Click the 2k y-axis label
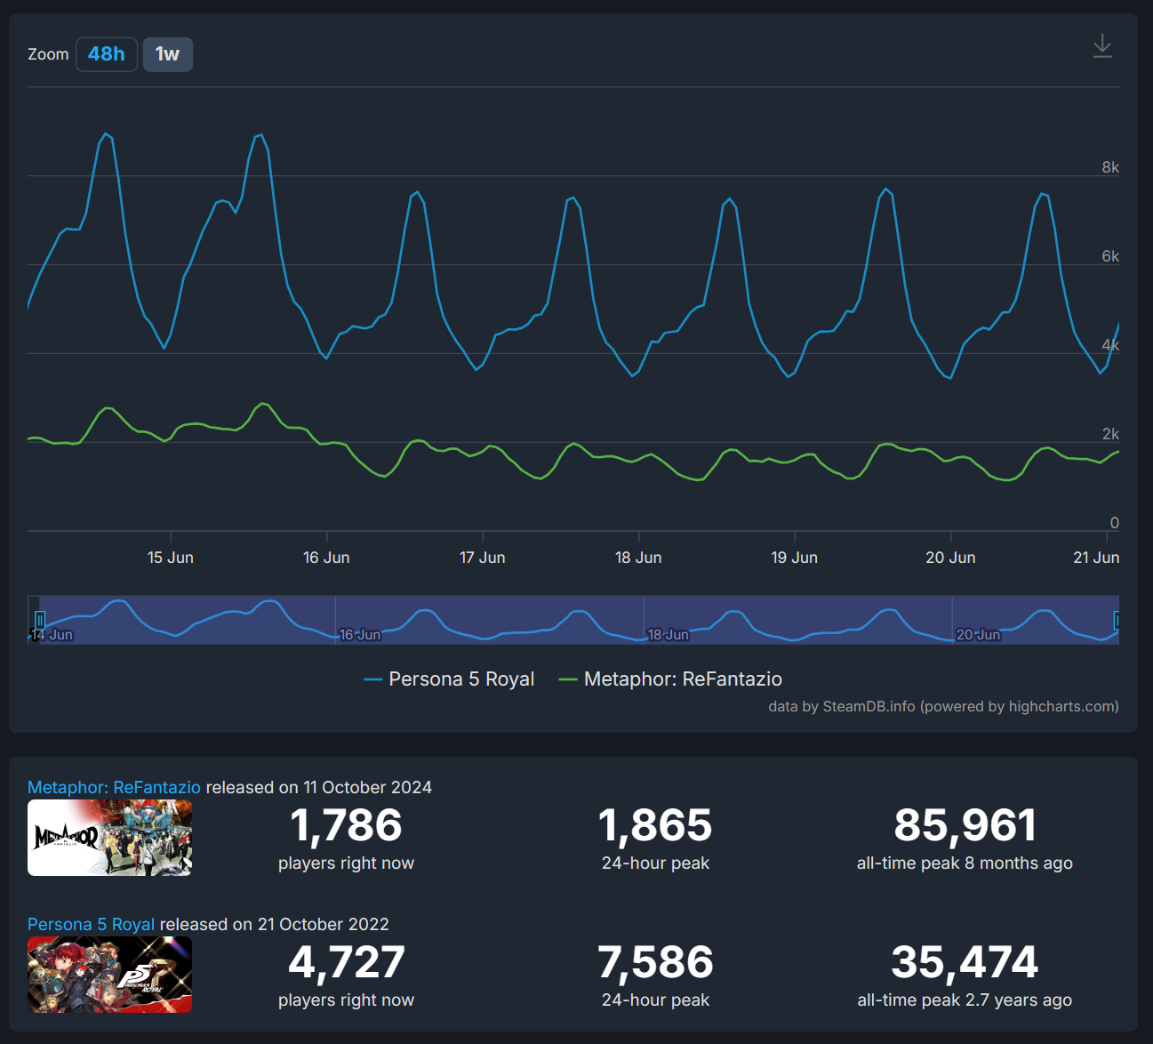1153x1044 pixels. point(1110,434)
